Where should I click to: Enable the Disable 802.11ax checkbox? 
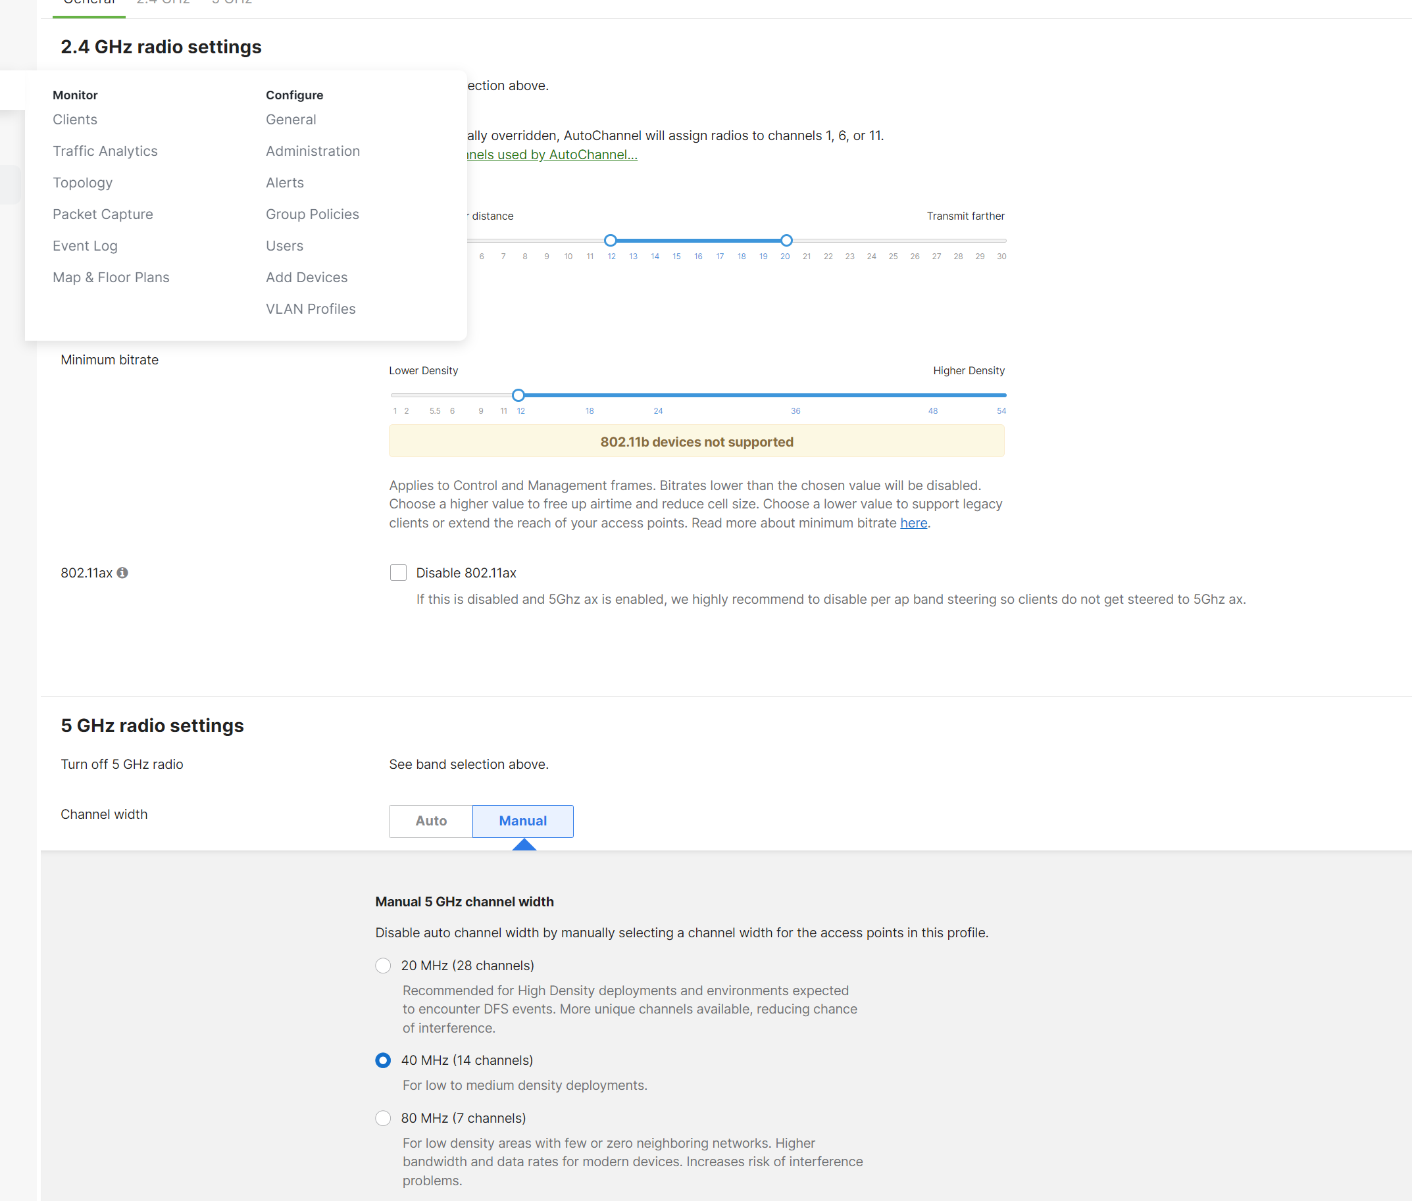(x=398, y=573)
